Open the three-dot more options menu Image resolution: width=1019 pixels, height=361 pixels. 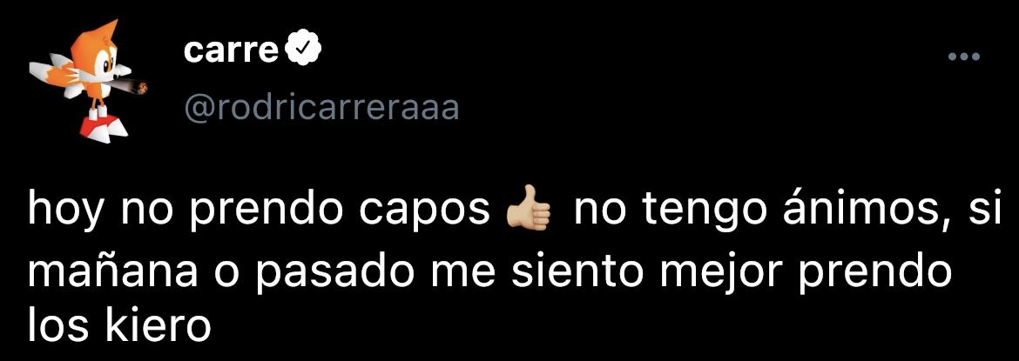pos(964,57)
